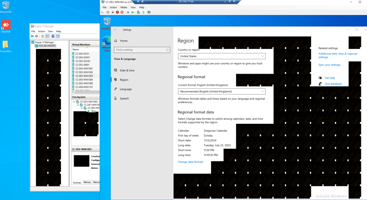Screen dimensions: 367x200
Task: Click the Start VM toolbar icon
Action: tap(108, 12)
